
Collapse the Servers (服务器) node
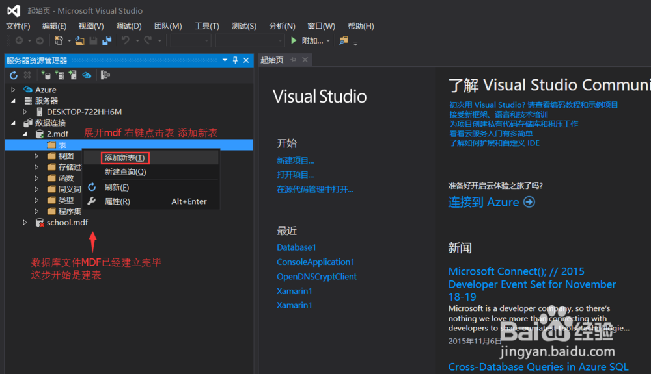tap(13, 101)
